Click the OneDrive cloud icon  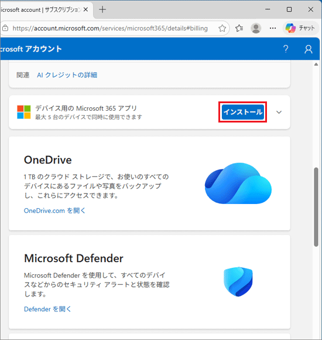point(238,183)
